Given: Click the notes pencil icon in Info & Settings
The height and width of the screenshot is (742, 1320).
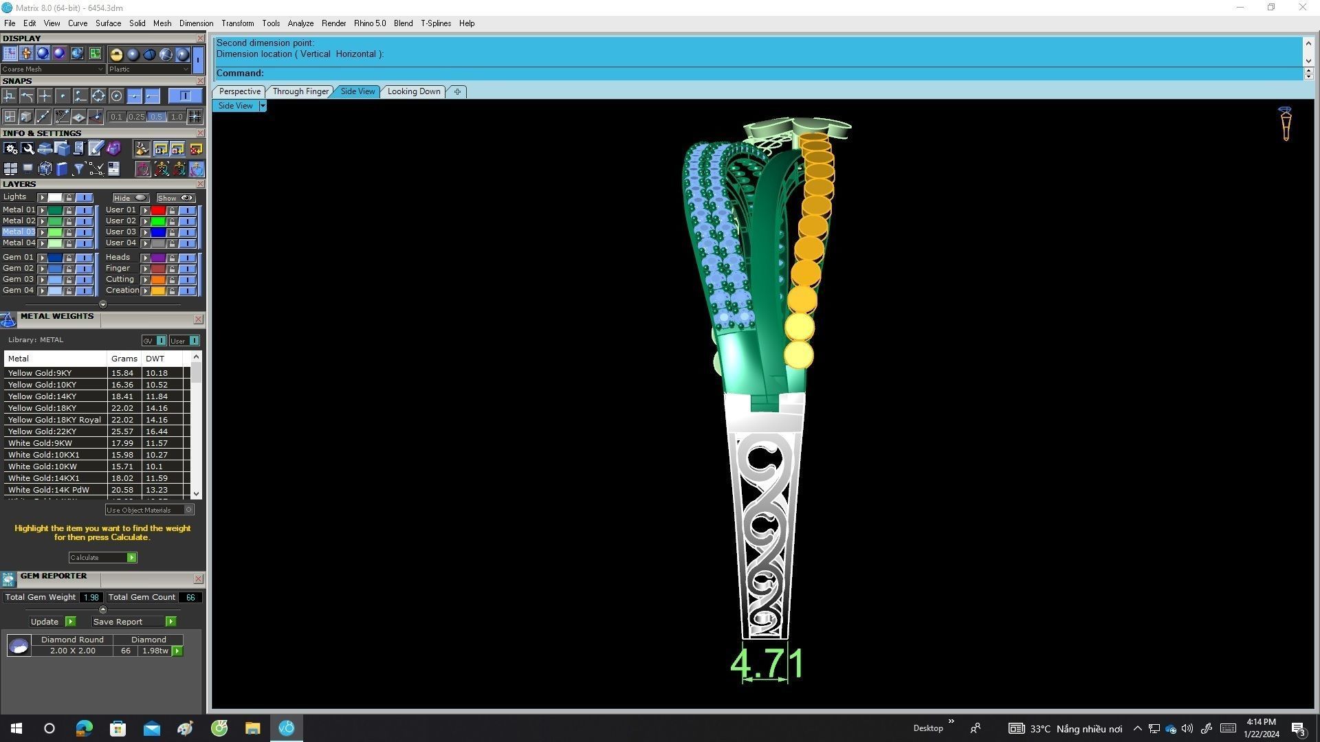Looking at the screenshot, I should (96, 148).
